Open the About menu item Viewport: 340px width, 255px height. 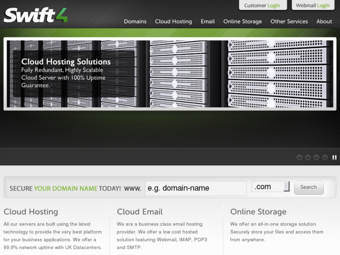(324, 22)
